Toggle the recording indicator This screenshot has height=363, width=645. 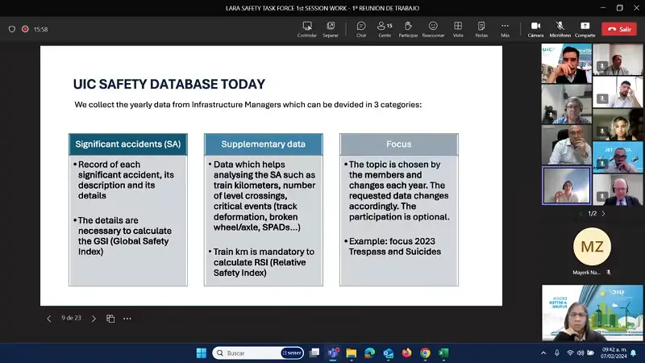pyautogui.click(x=25, y=29)
